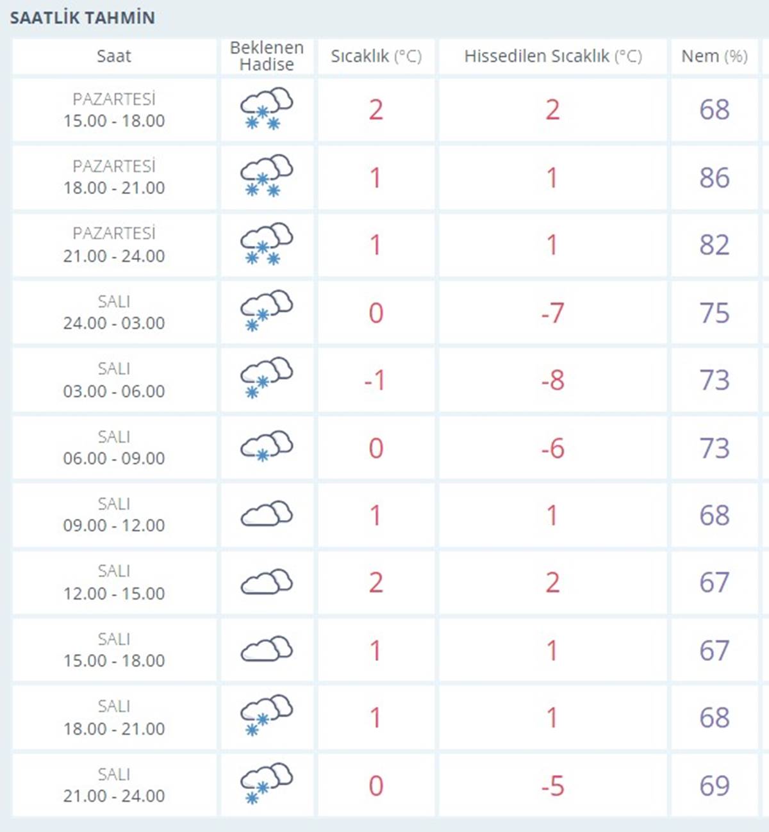Click weather icon for Salı 03.00 - 06.00
The image size is (769, 832).
[x=266, y=379]
